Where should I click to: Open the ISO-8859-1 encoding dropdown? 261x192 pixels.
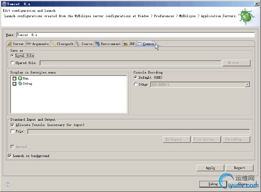point(247,84)
